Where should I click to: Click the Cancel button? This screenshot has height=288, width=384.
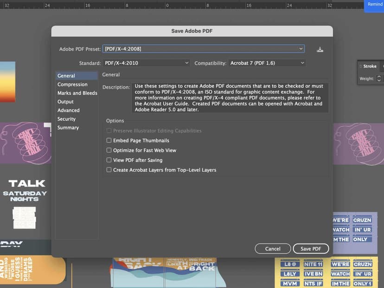(x=273, y=249)
